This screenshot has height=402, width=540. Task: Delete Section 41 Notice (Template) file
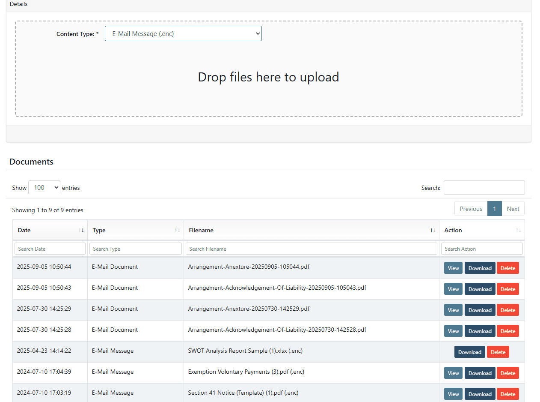click(x=508, y=394)
